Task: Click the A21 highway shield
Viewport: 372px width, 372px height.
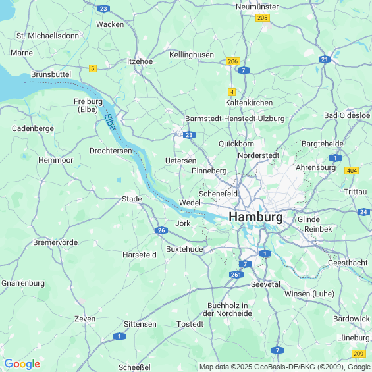Action: (325, 59)
